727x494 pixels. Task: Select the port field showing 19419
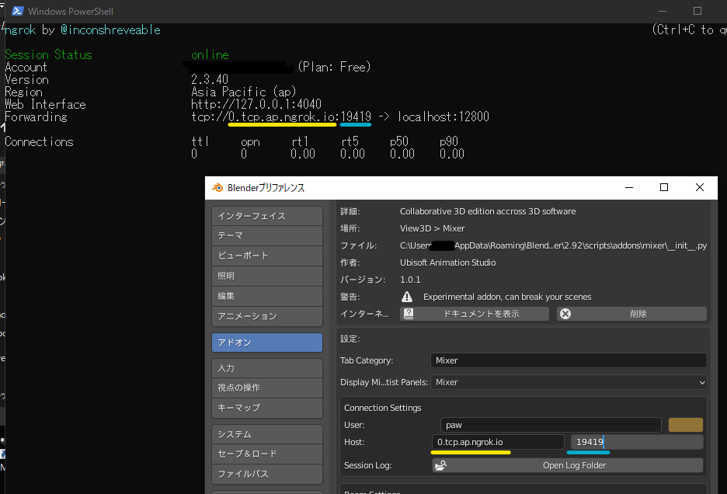[x=635, y=441]
